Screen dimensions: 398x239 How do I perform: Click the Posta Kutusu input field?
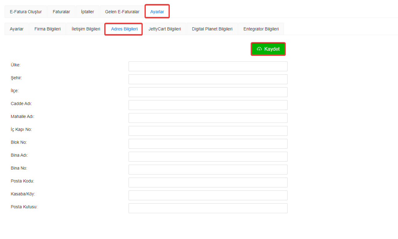(x=208, y=208)
